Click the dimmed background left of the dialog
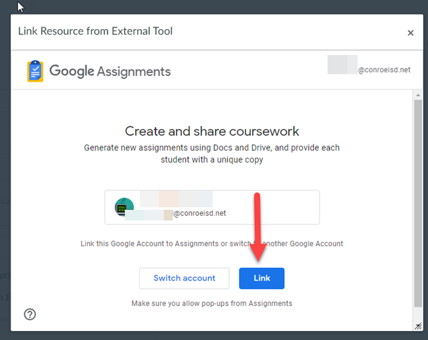The height and width of the screenshot is (340, 428). click(5, 182)
